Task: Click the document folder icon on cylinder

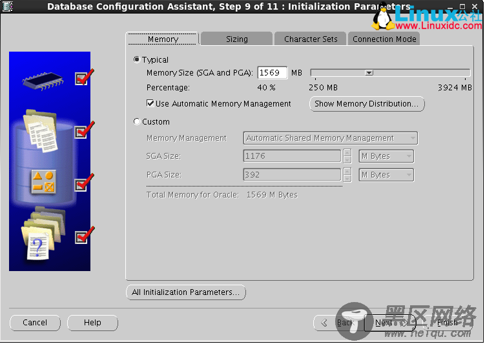Action: click(40, 131)
